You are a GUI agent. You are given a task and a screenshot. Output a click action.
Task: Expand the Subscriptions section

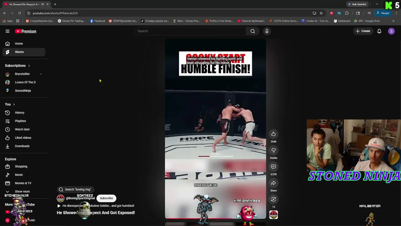coord(18,66)
